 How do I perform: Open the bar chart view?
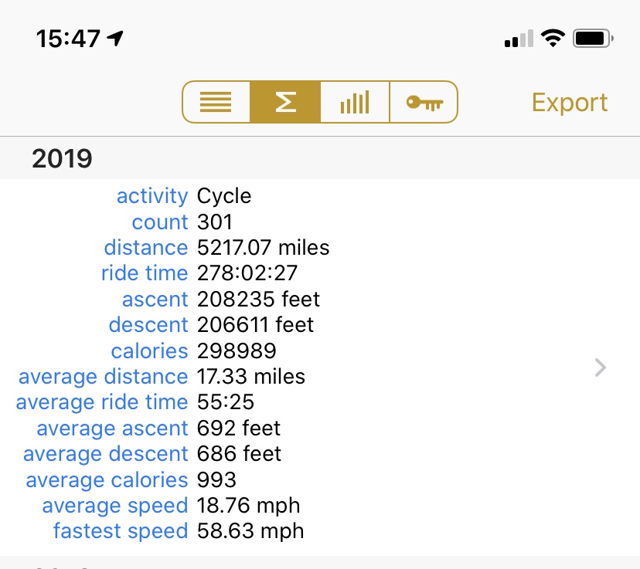355,102
